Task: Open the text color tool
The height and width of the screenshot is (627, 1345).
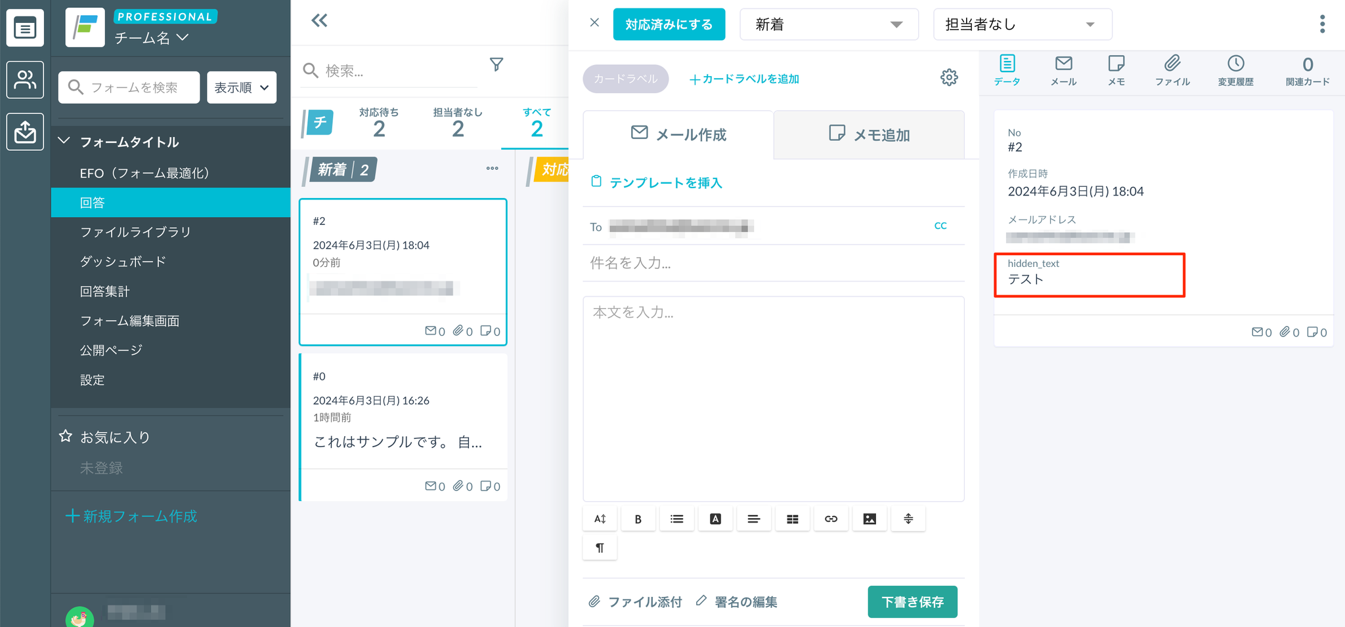Action: tap(716, 519)
